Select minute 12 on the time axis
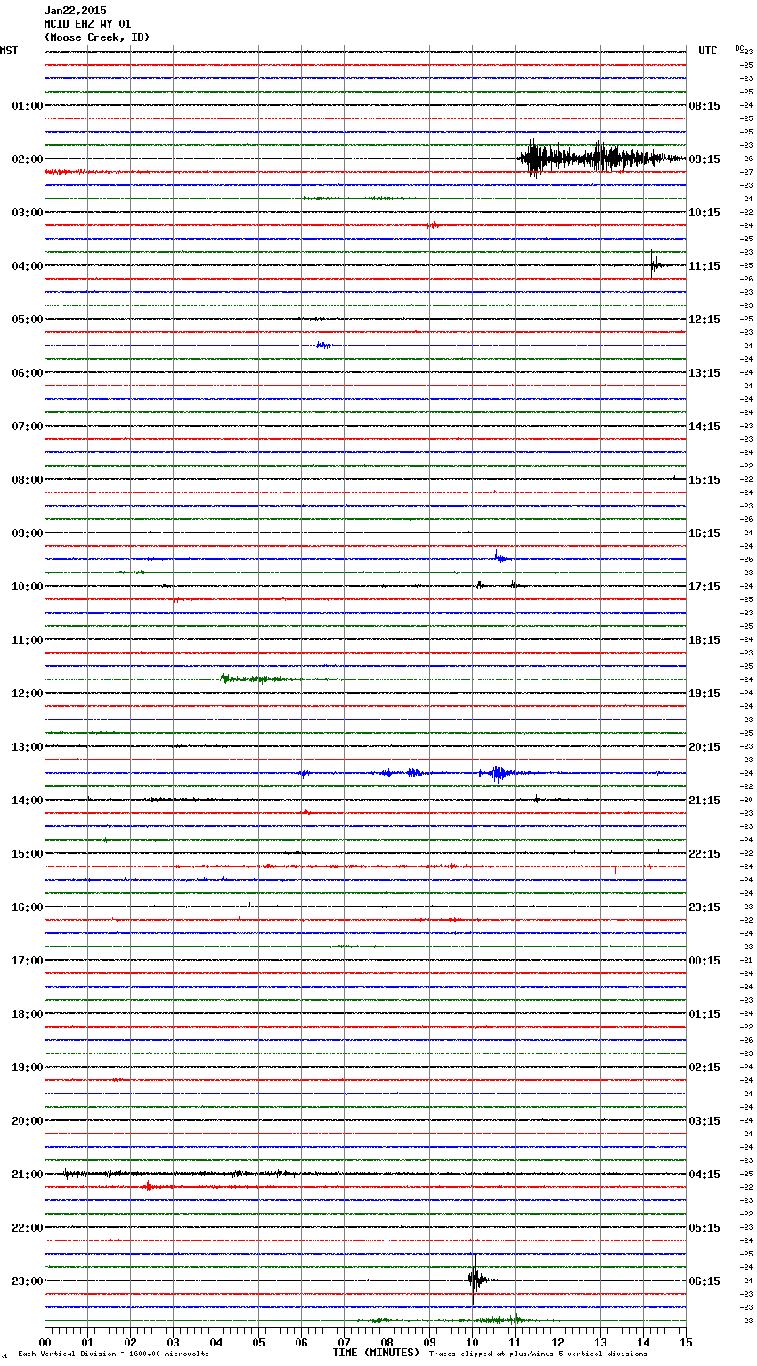Image resolution: width=757 pixels, height=1366 pixels. tap(558, 1342)
